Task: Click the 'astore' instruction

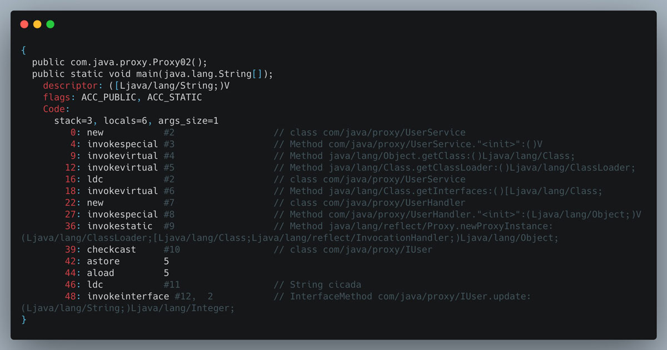Action: coord(103,261)
